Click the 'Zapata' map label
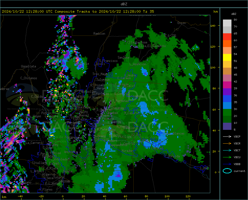The height and width of the screenshot is (200, 248). (68, 171)
